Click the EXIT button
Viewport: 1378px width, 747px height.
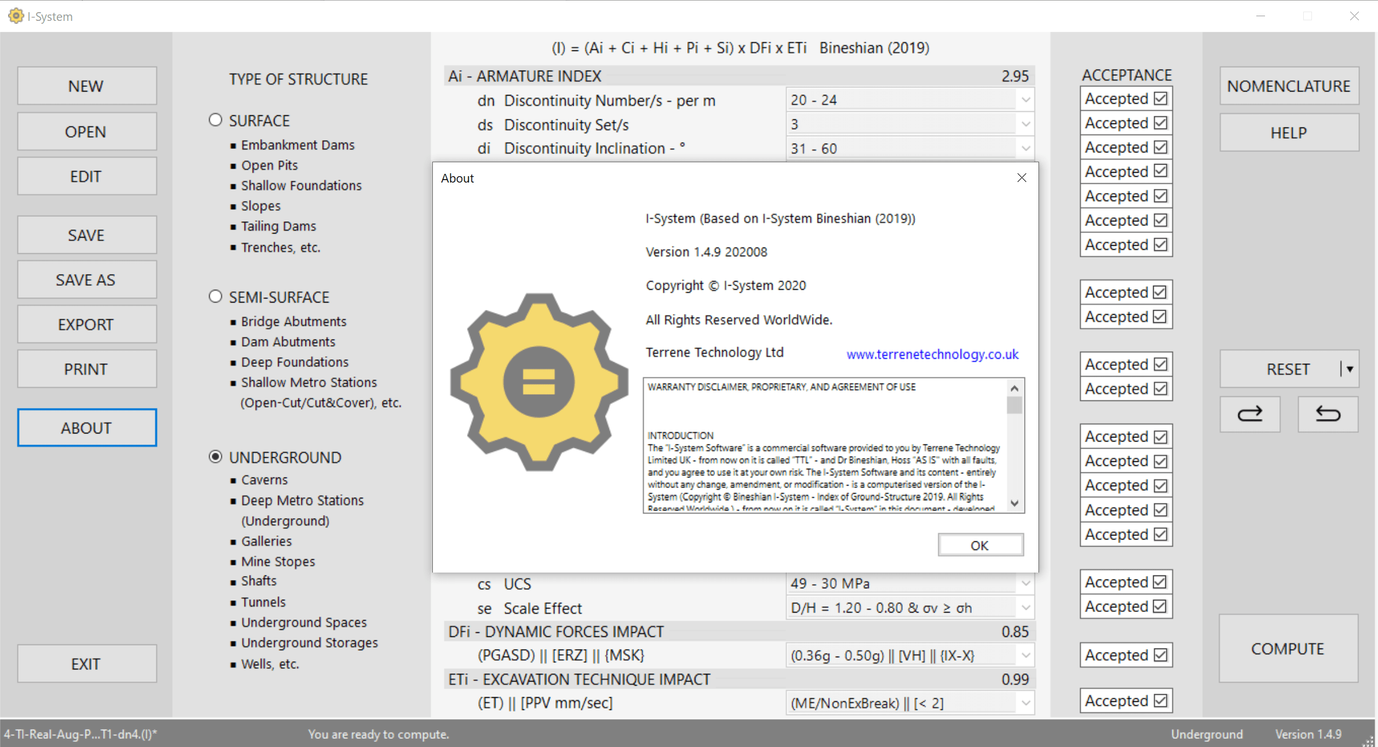pyautogui.click(x=86, y=664)
